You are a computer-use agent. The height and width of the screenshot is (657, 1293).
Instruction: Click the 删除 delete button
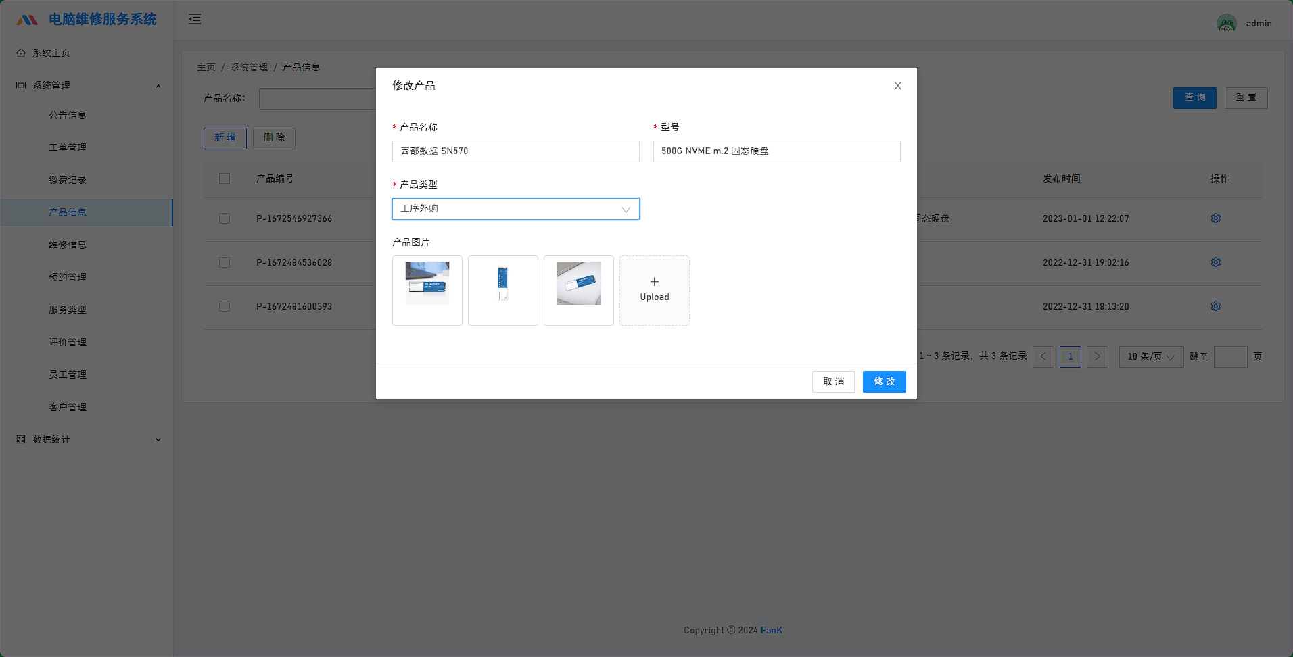[274, 138]
